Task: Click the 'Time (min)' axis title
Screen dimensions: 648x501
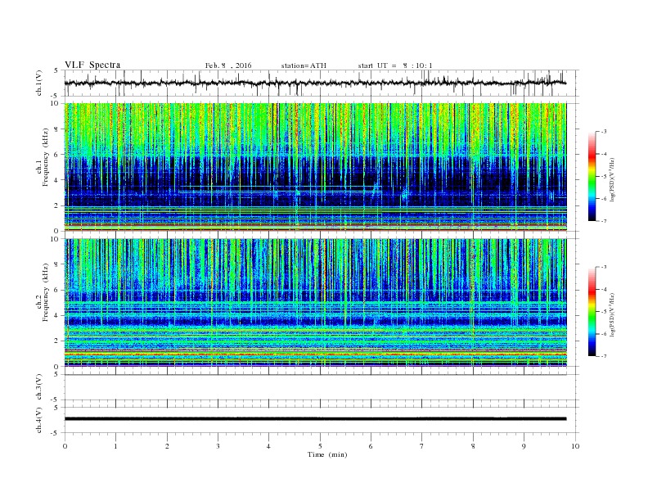Action: point(327,454)
